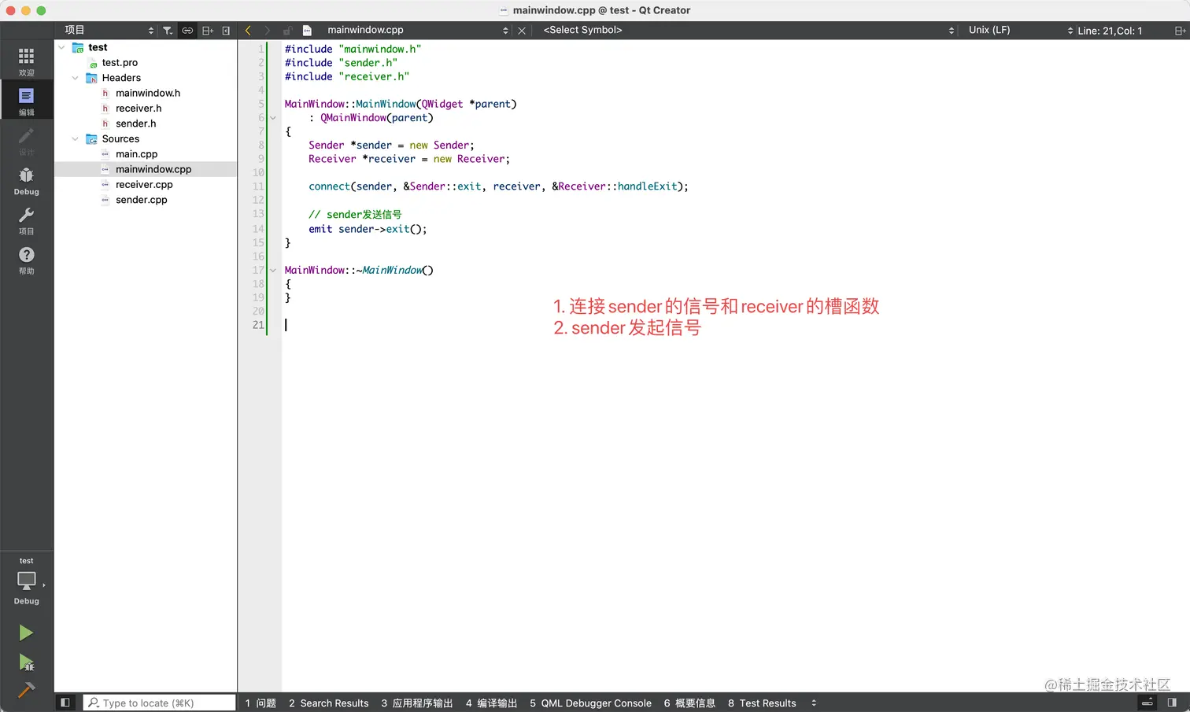1190x712 pixels.
Task: Open the 问题 (Issues) pane
Action: tap(261, 703)
